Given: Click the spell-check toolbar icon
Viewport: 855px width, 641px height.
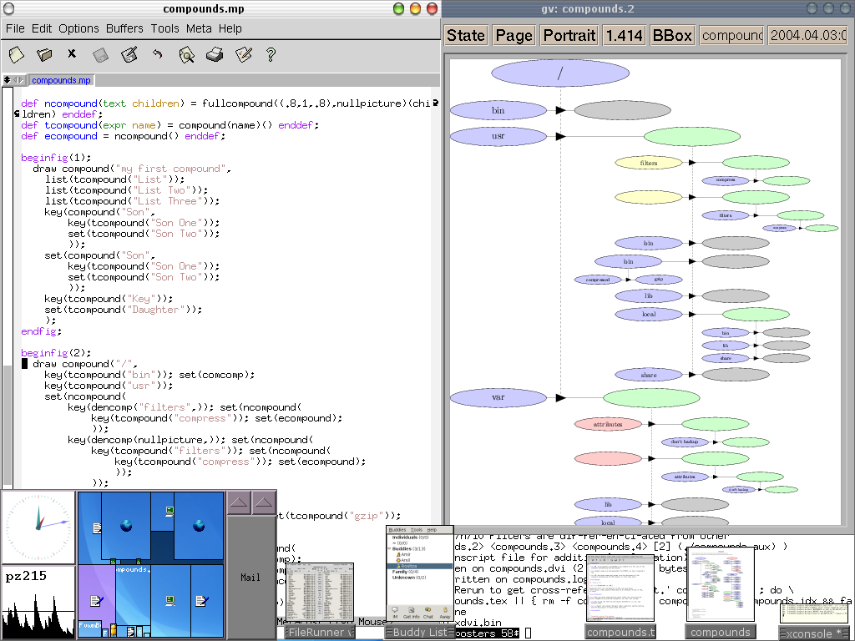Looking at the screenshot, I should pyautogui.click(x=243, y=55).
